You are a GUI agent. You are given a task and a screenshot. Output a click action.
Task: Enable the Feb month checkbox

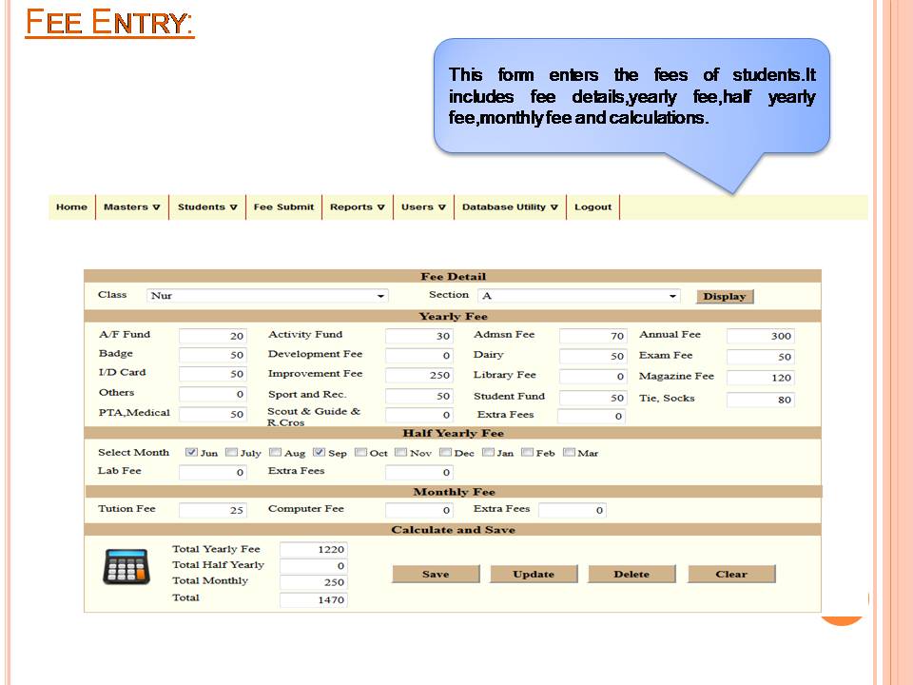point(527,453)
